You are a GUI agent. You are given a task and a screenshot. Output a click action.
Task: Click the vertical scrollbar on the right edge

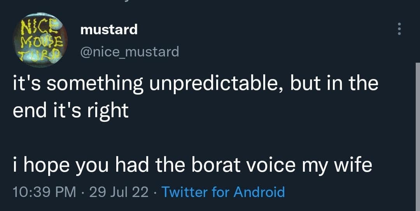point(417,136)
